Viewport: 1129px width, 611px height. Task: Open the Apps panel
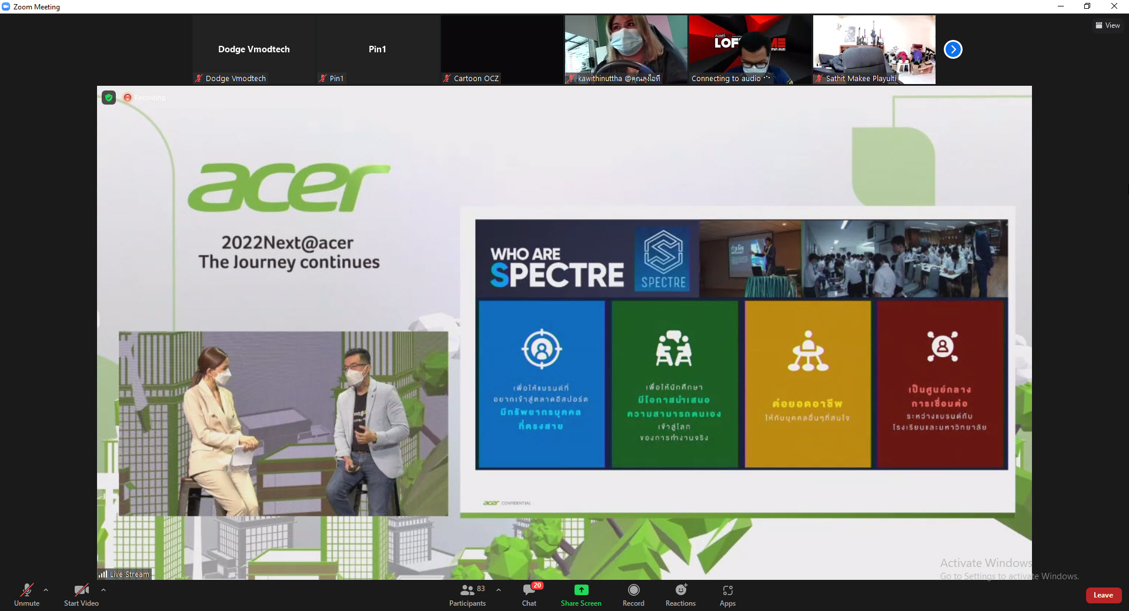[727, 595]
